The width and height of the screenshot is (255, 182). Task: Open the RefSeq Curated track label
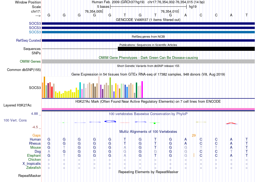tap(28, 40)
